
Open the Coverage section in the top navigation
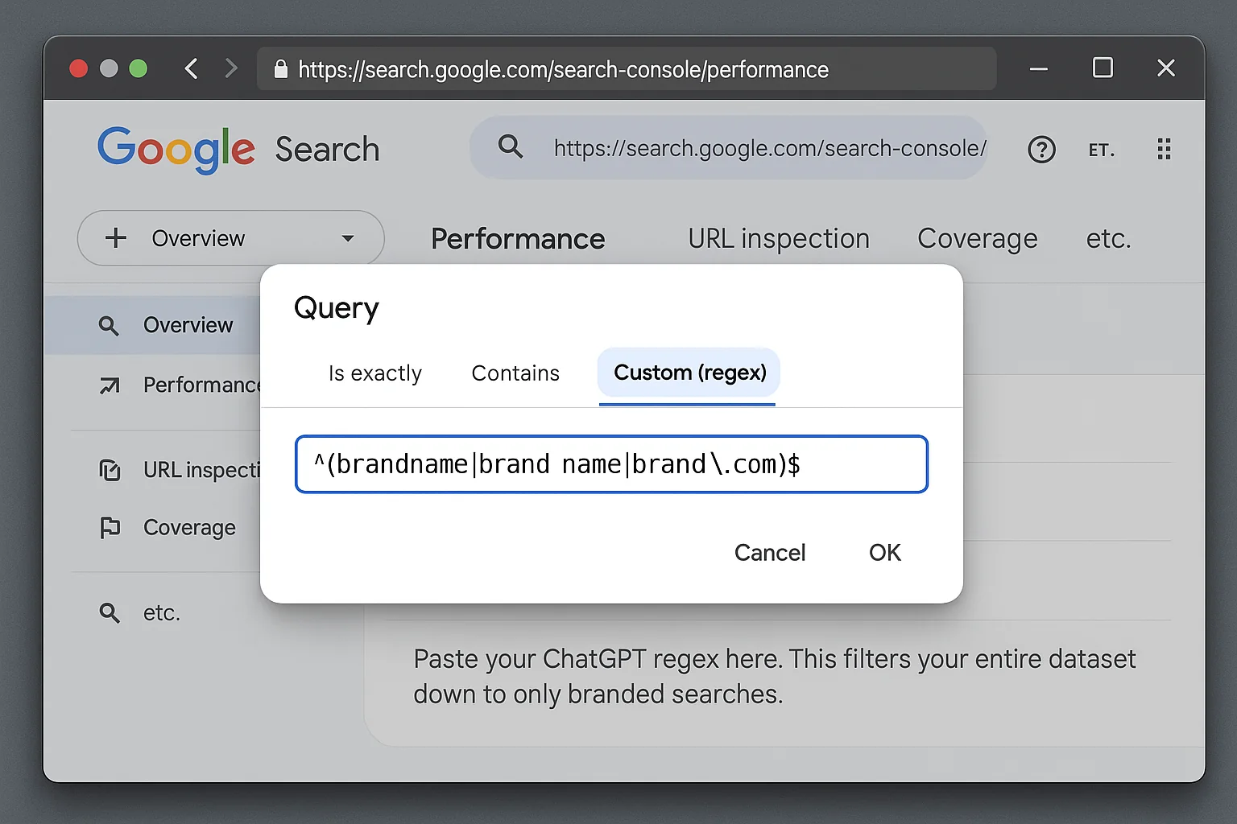point(977,238)
